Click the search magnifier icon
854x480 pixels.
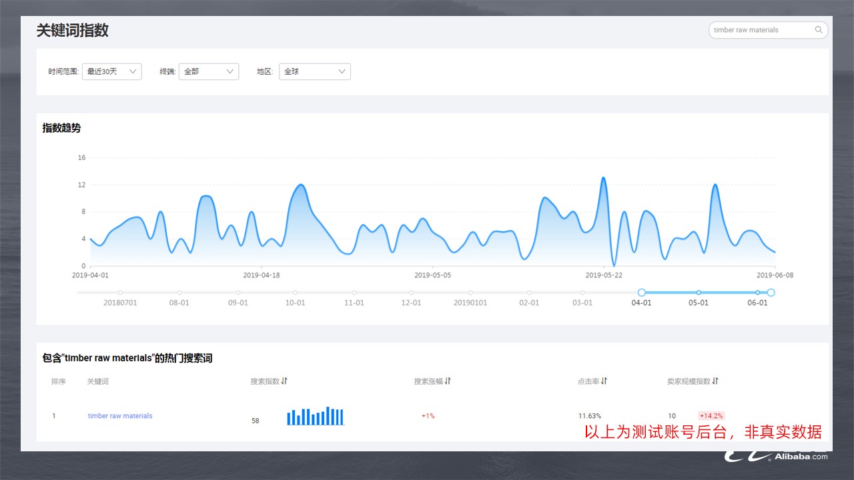[819, 30]
